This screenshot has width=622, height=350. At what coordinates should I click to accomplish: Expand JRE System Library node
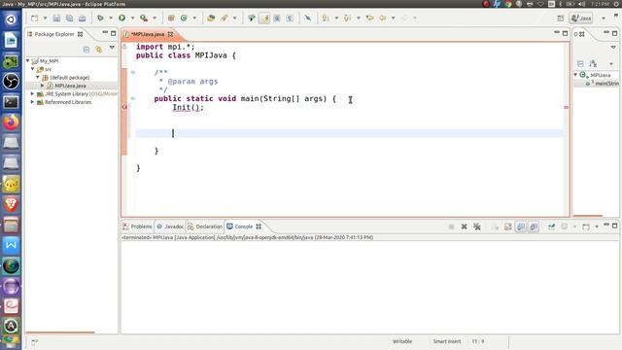pos(32,94)
